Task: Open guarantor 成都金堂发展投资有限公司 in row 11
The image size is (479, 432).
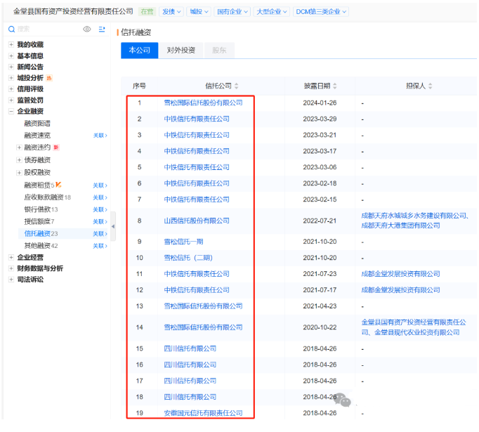Action: [400, 274]
